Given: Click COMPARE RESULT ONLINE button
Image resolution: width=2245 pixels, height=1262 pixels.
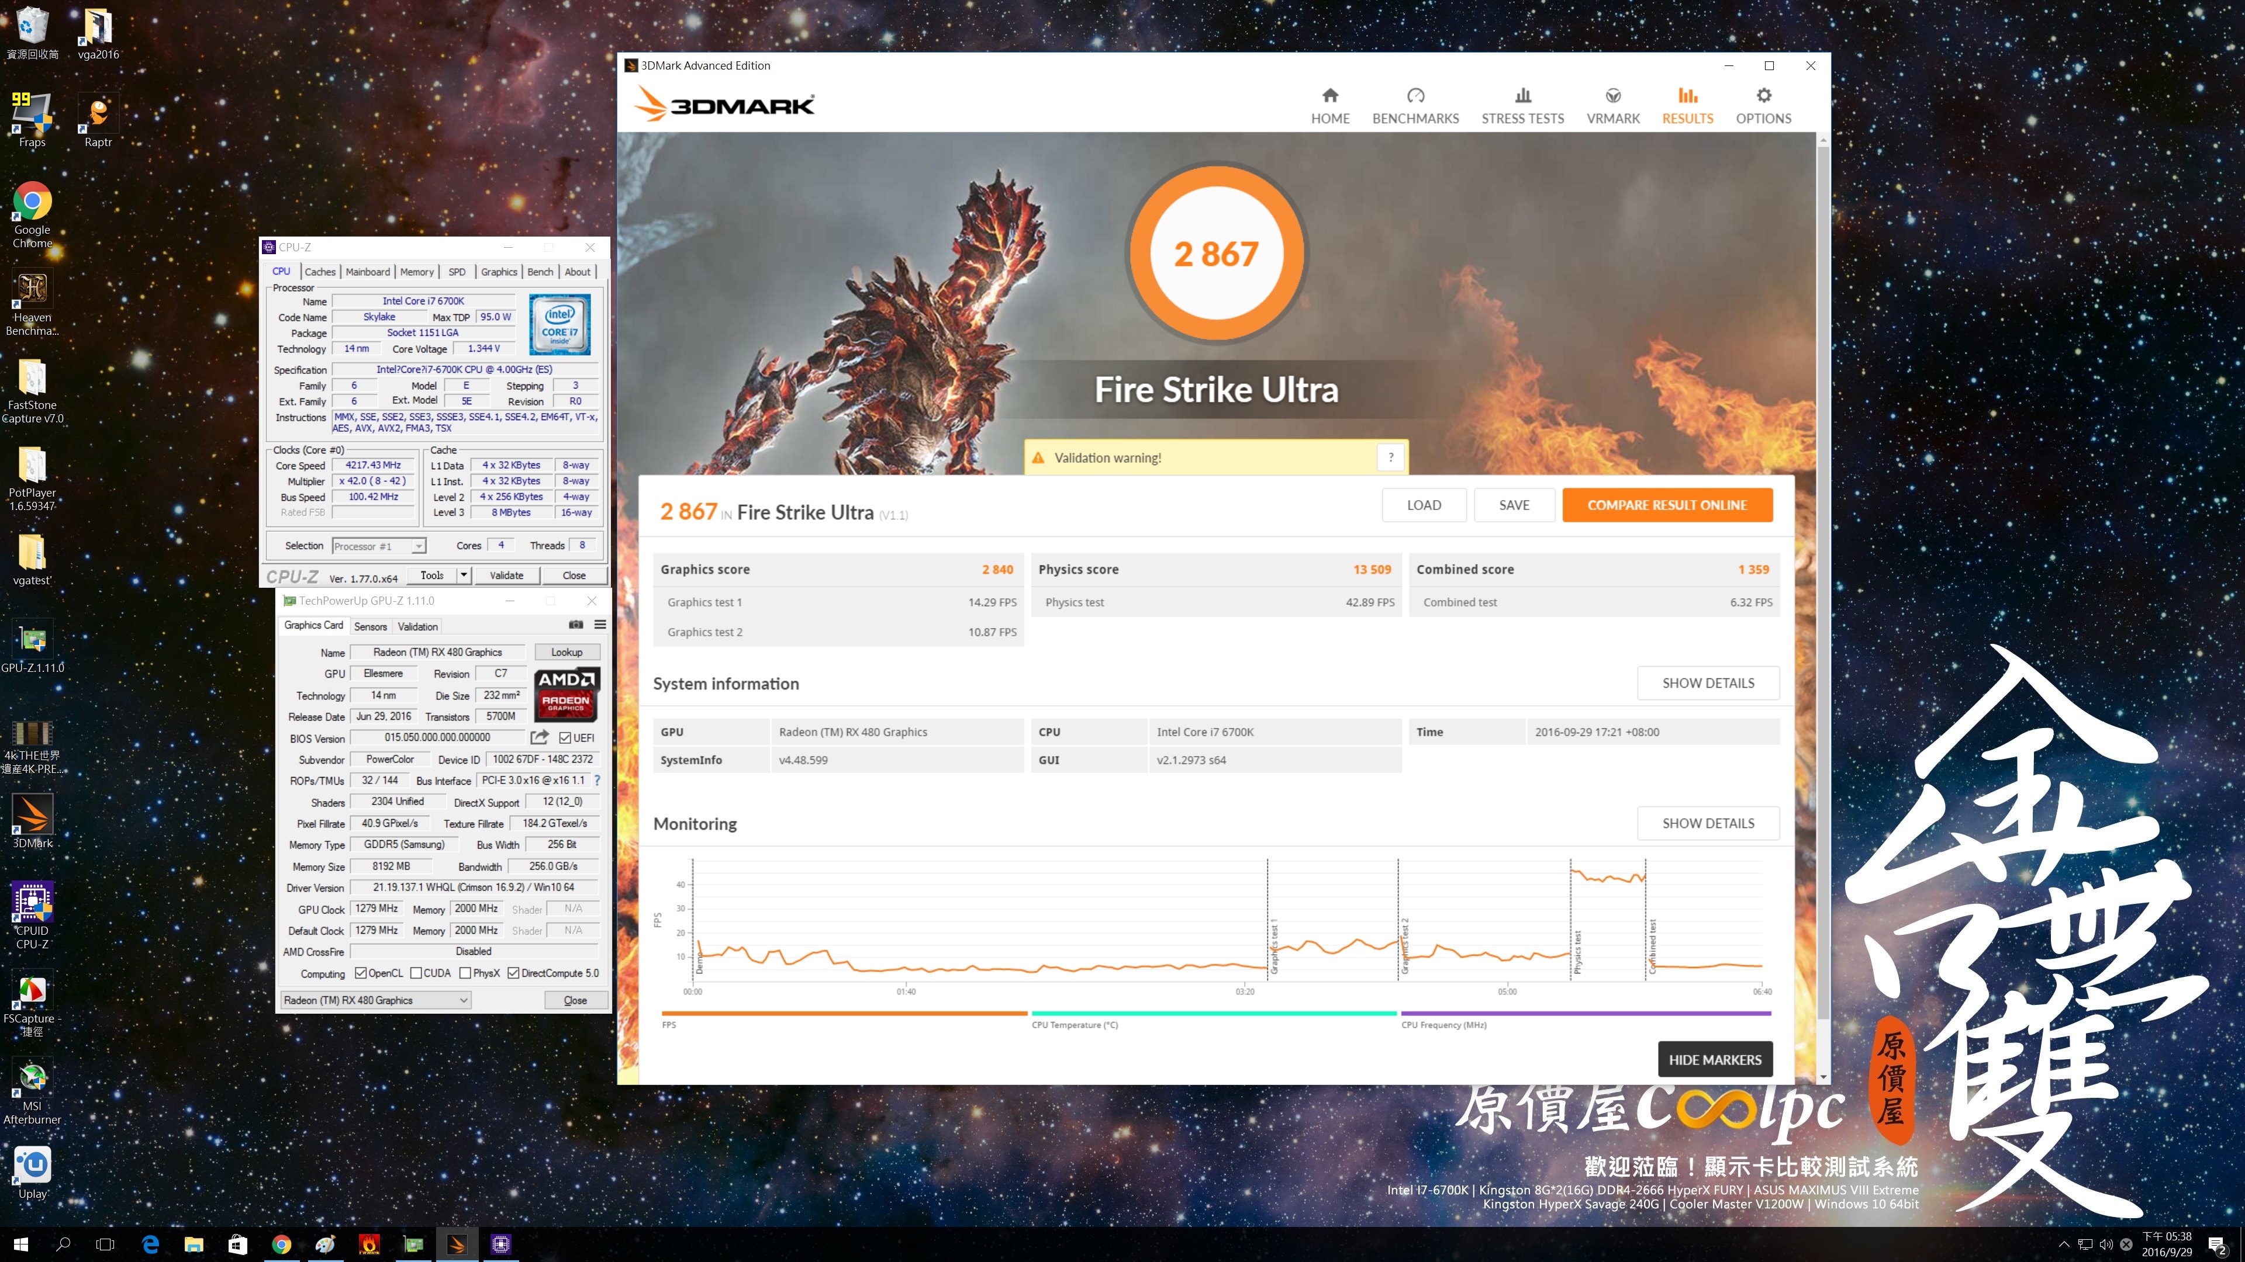Looking at the screenshot, I should [x=1667, y=505].
